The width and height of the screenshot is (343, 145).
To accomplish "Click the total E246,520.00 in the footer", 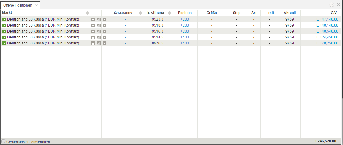I will pyautogui.click(x=325, y=141).
